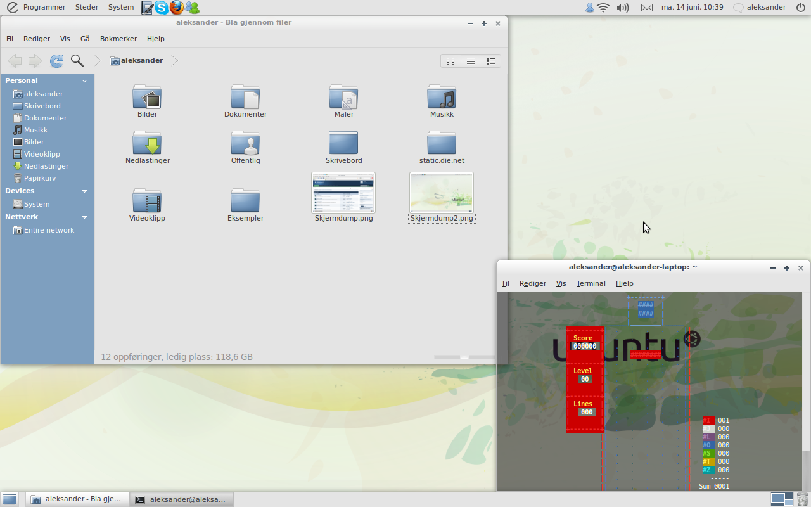Open the Musikk folder icon in file view

coord(442,97)
